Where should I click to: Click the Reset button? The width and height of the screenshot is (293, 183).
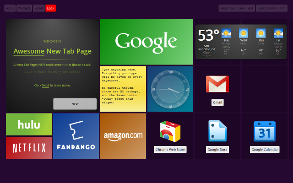point(38,8)
